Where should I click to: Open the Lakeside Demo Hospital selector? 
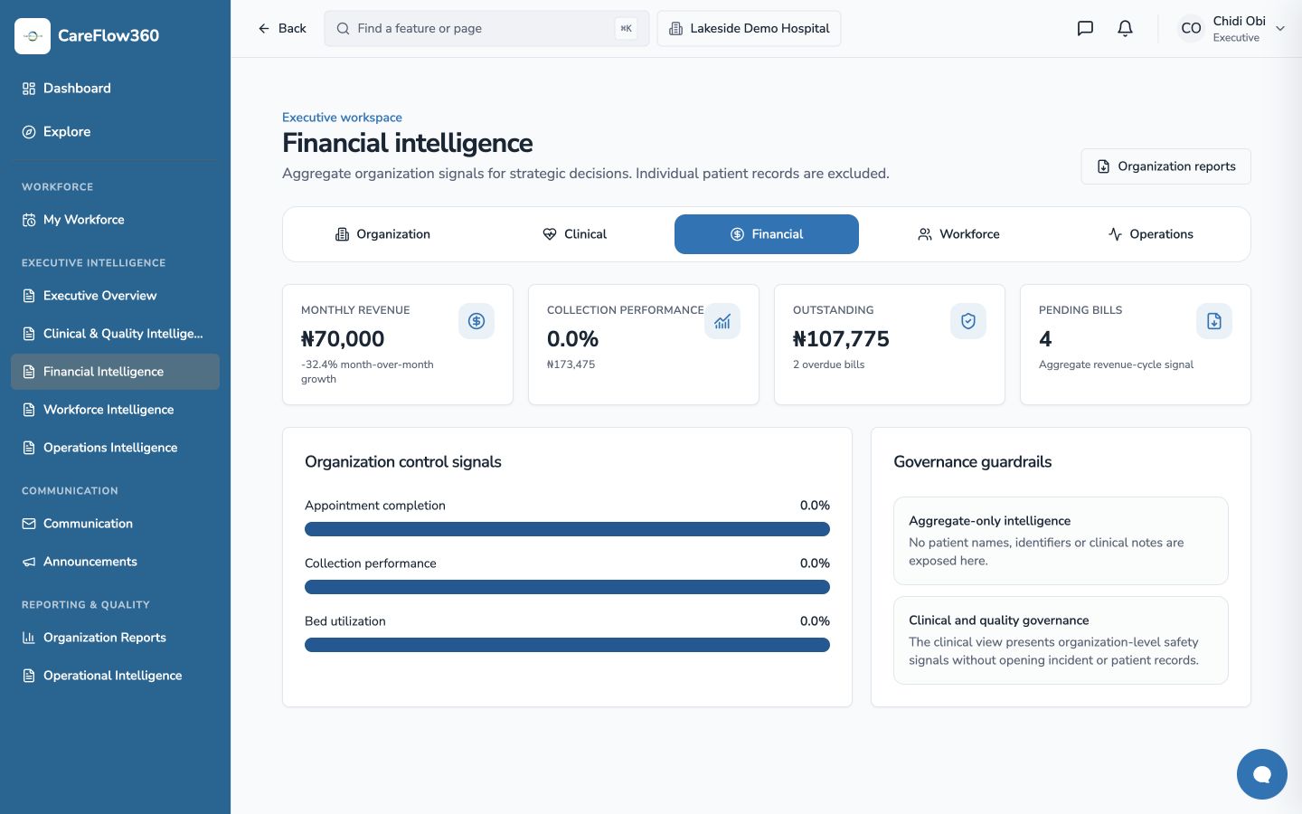749,28
